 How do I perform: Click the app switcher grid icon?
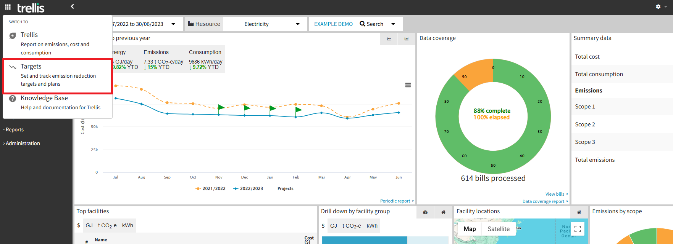point(8,7)
